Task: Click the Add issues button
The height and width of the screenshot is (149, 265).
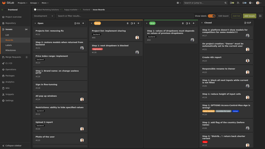Action: click(x=250, y=16)
